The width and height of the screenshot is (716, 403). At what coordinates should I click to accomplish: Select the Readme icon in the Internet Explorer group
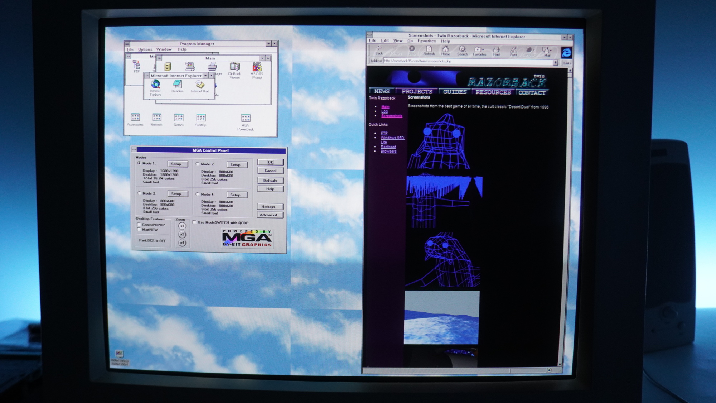point(177,86)
